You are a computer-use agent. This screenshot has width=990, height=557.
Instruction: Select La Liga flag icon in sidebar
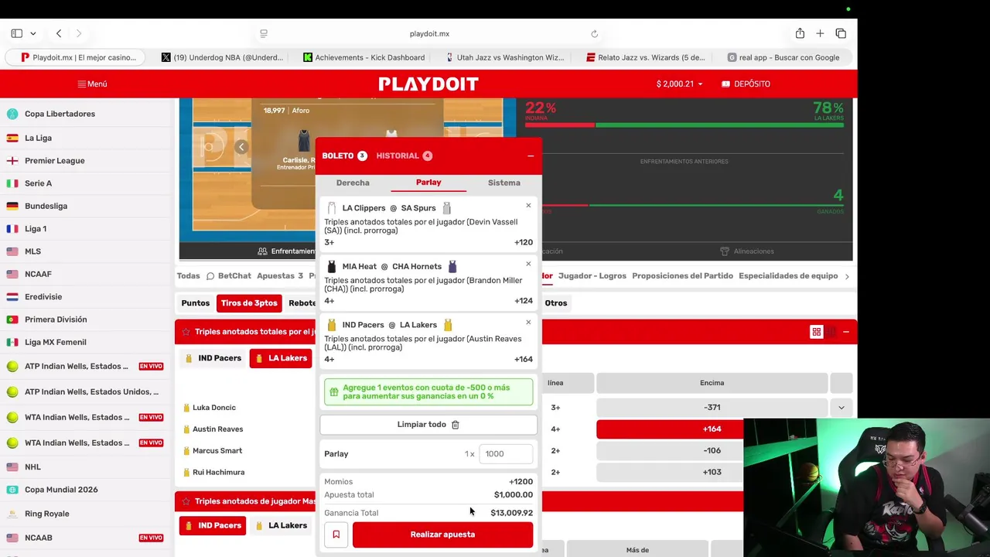(x=12, y=138)
